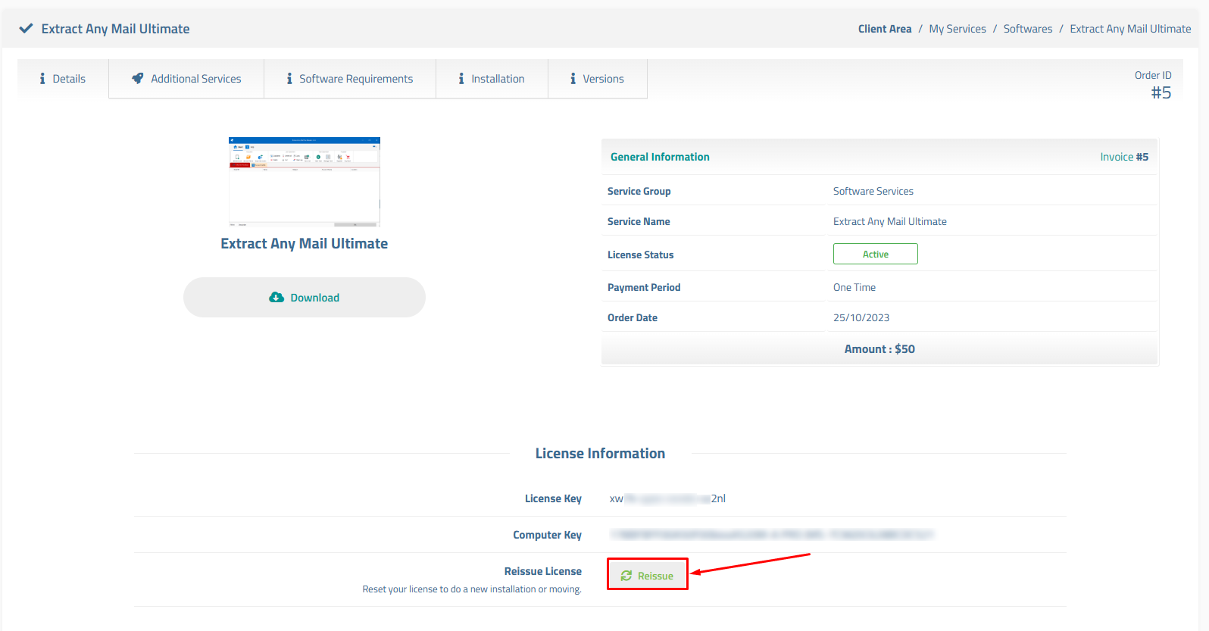Click the Order ID #5 number
The width and height of the screenshot is (1209, 631).
click(x=1161, y=92)
